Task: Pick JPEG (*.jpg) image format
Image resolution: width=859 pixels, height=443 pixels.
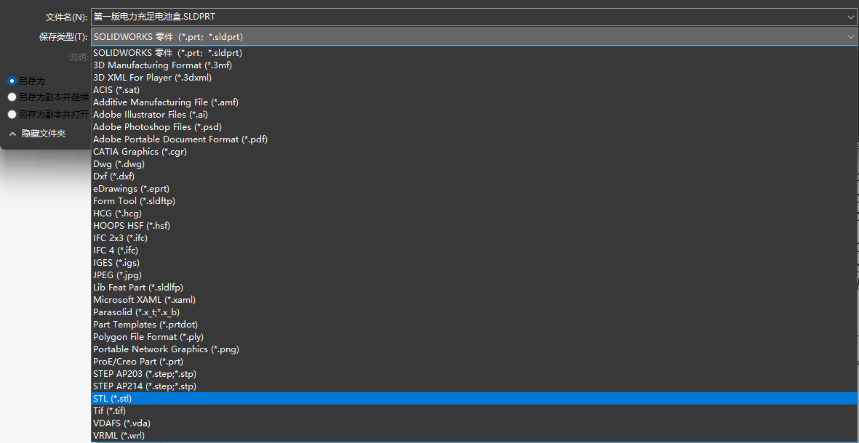Action: (474, 275)
